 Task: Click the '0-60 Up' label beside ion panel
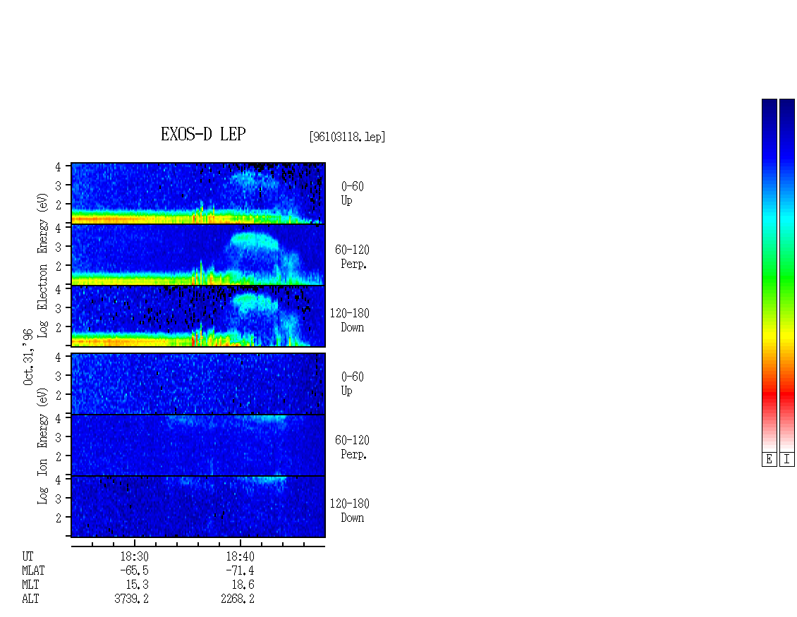352,384
